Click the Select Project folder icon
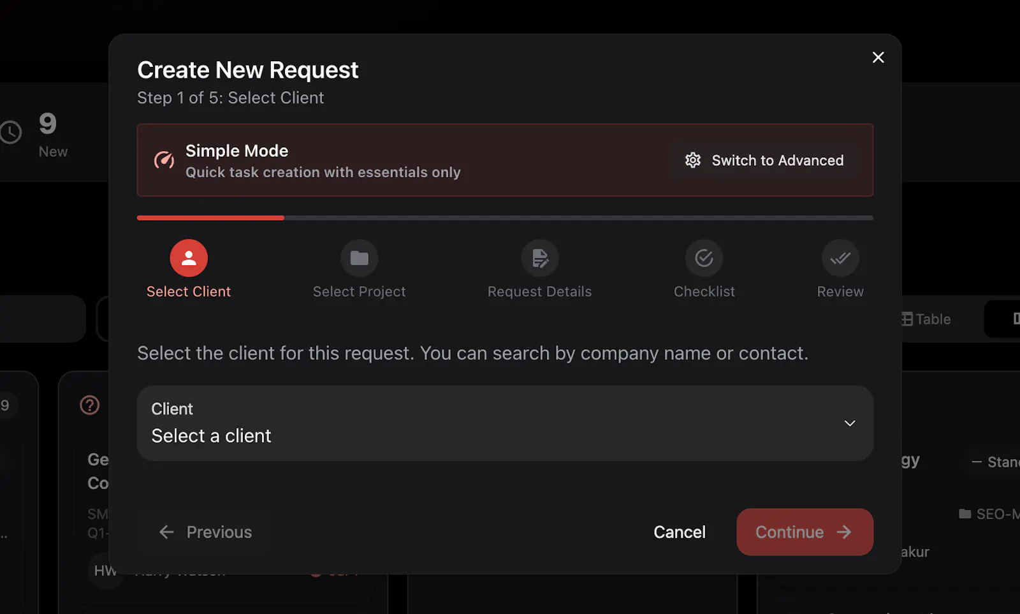 click(x=360, y=258)
